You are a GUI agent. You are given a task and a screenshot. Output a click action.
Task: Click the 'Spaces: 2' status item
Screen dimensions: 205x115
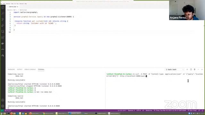tap(131, 111)
